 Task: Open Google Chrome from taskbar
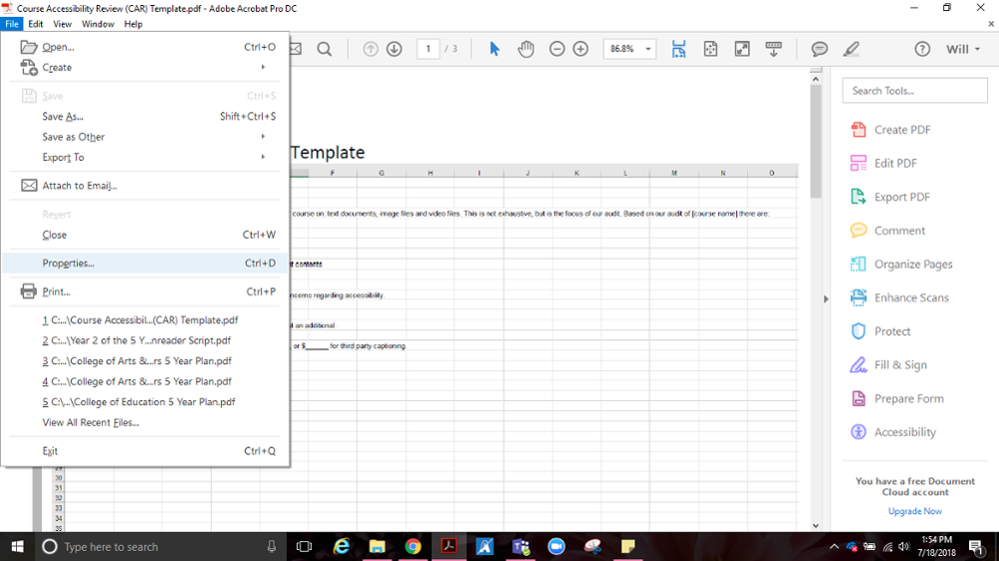(413, 547)
